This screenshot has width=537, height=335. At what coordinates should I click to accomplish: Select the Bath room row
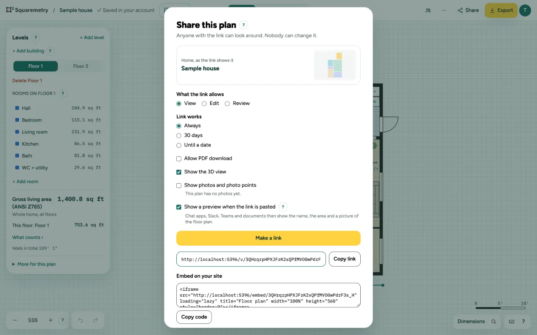coord(58,156)
